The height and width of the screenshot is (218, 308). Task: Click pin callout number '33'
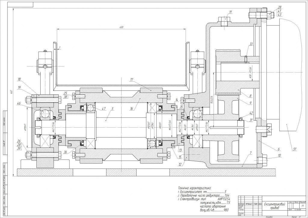pos(251,44)
